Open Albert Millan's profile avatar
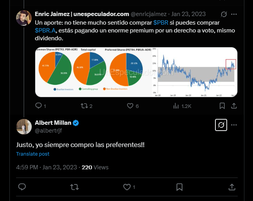 pos(24,127)
